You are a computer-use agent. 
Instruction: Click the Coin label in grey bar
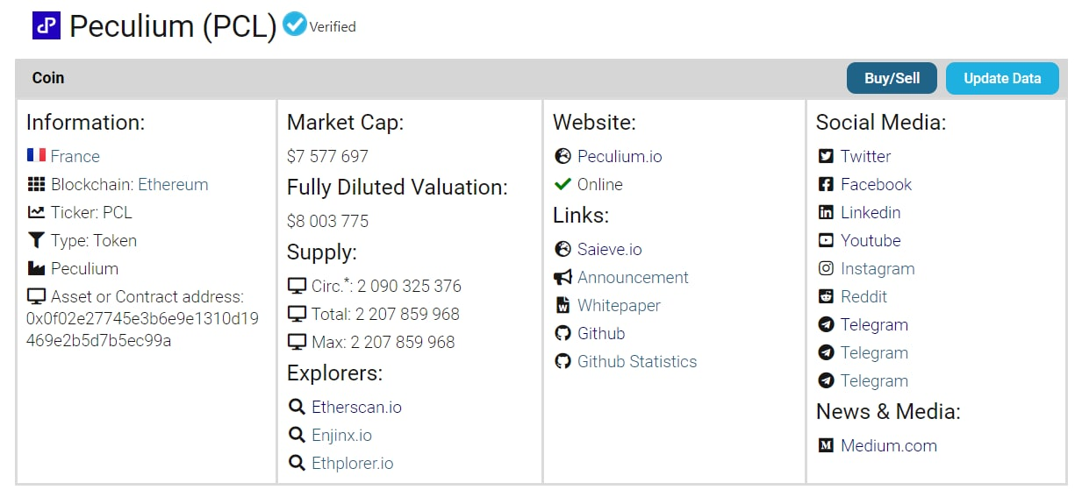(48, 78)
